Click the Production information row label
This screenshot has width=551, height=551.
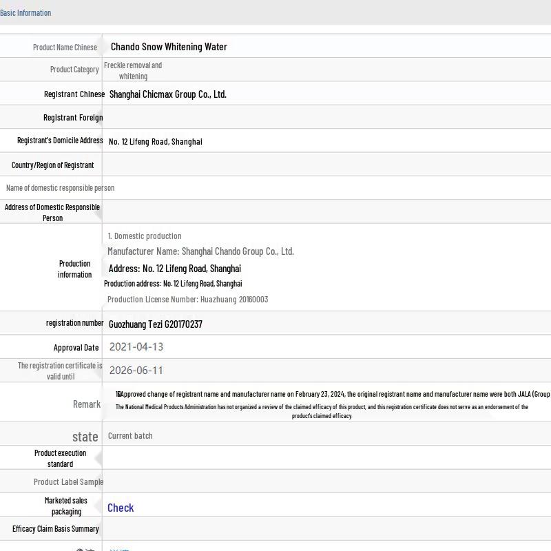click(74, 269)
